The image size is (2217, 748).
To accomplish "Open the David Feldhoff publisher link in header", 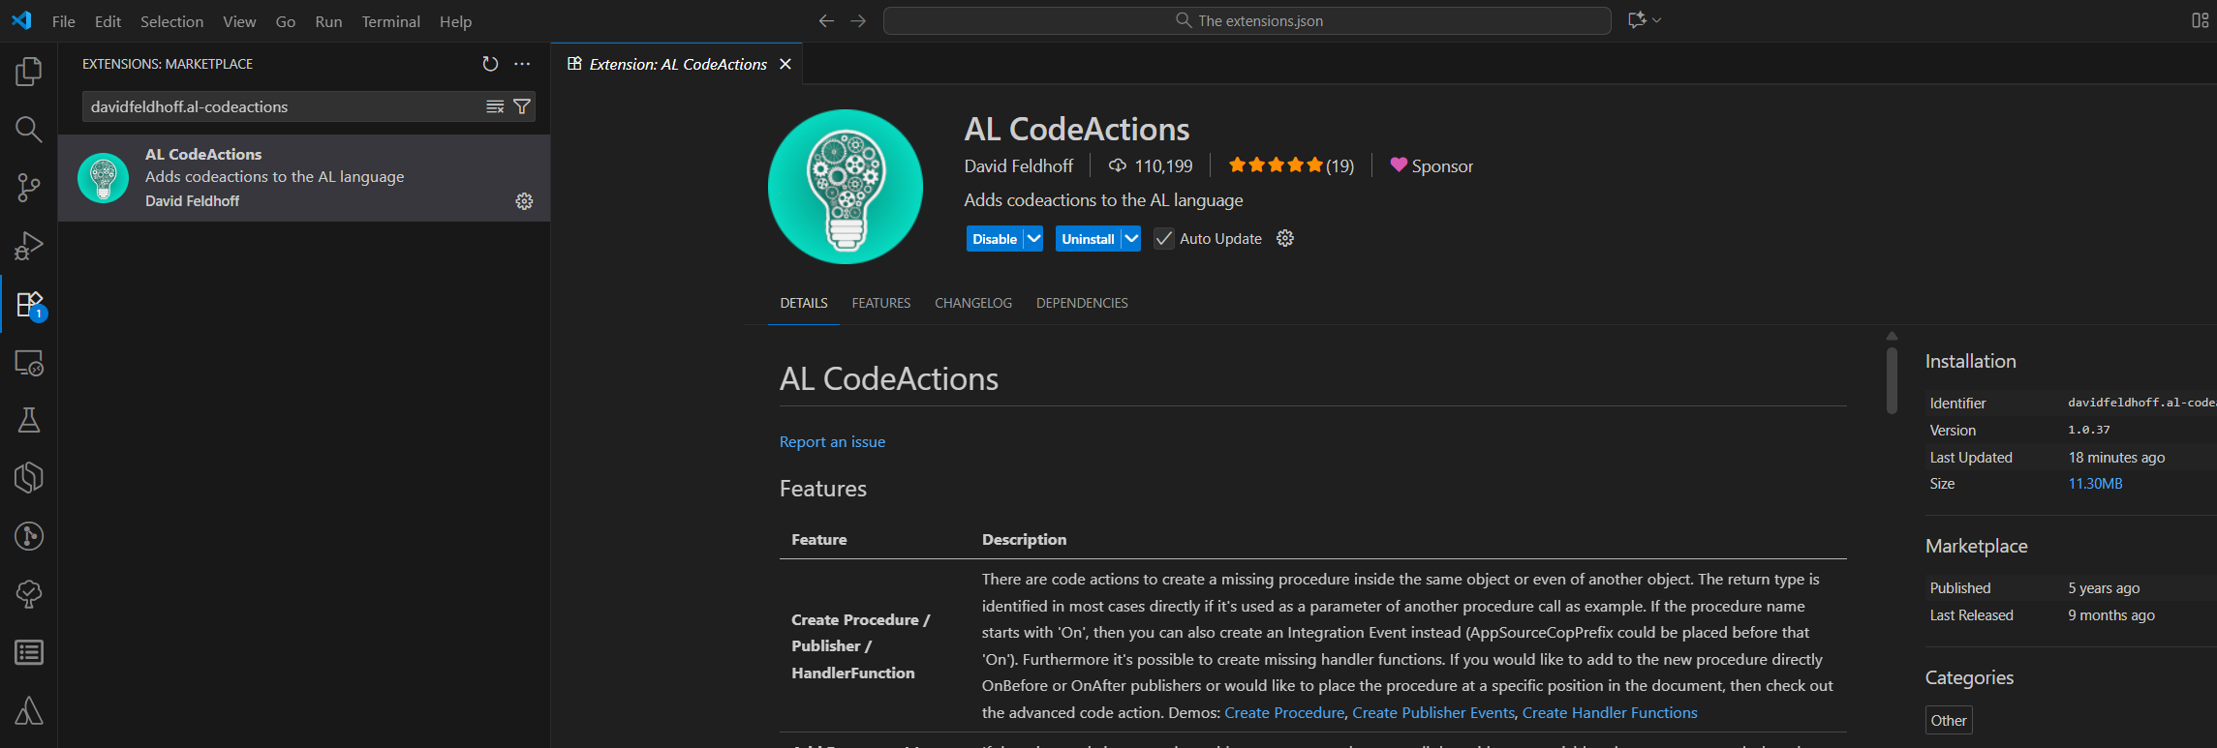I will [1019, 165].
